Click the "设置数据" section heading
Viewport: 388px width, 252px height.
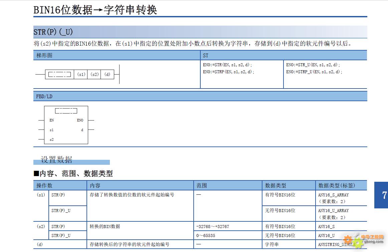coord(56,160)
